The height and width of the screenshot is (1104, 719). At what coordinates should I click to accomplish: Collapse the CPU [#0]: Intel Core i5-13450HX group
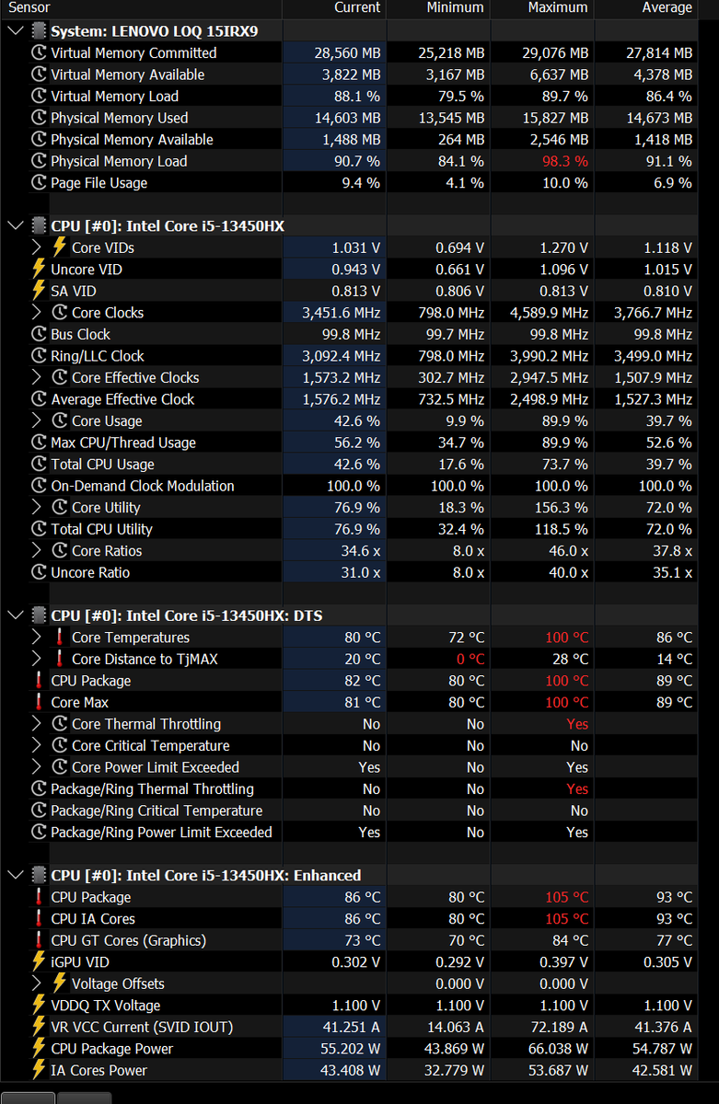16,225
